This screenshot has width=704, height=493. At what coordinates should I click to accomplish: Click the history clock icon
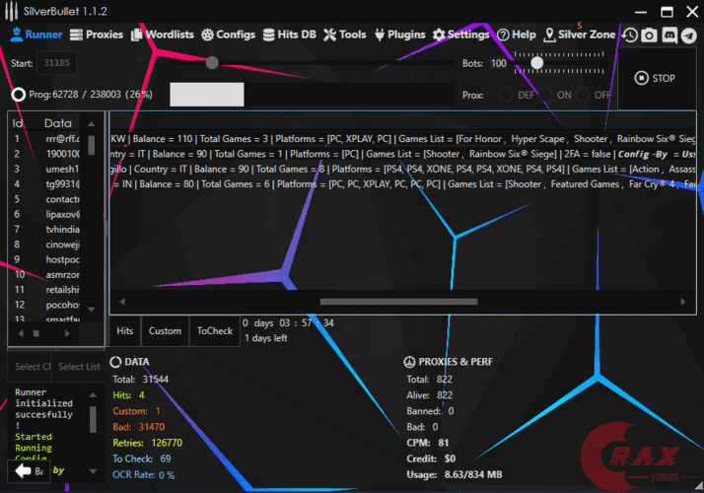630,35
